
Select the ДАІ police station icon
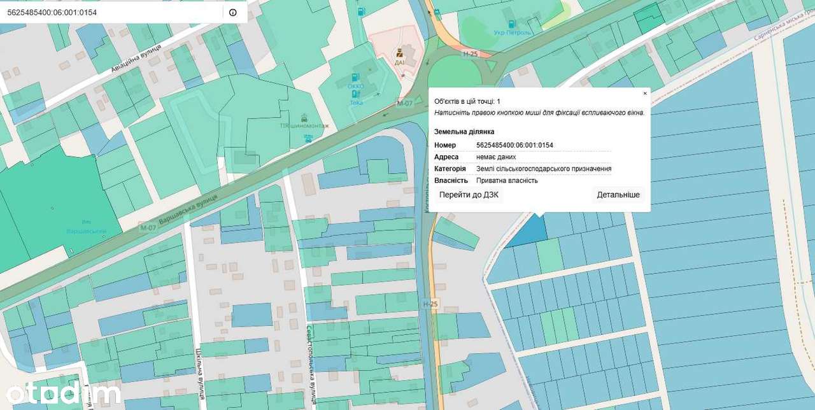point(399,53)
